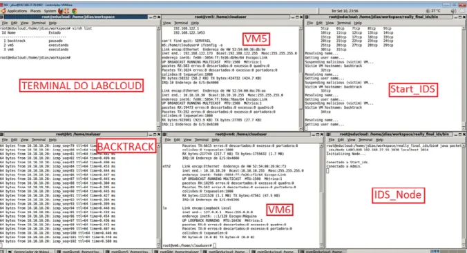Switch to Gerenciador de Máqui... taskbar button
This screenshot has height=253, width=467.
pos(30,252)
